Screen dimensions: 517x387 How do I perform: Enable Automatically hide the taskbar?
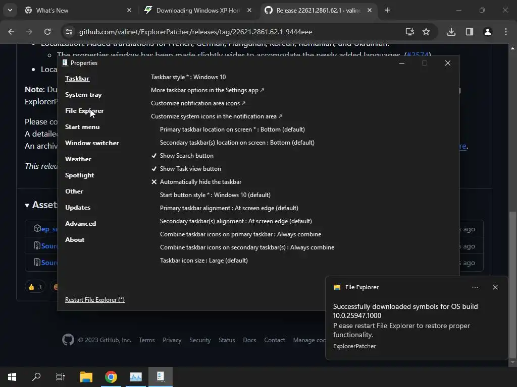[196, 182]
